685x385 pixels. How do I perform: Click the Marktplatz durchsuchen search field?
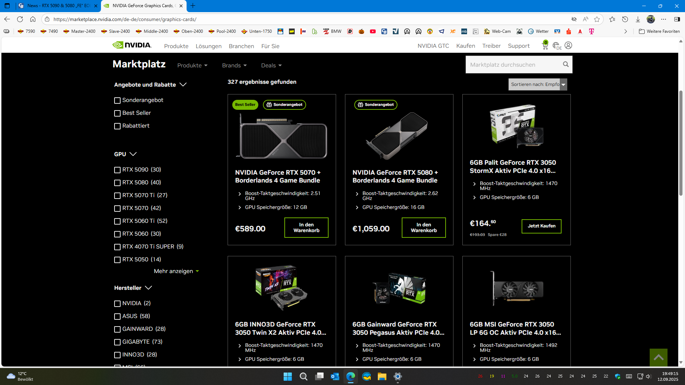point(513,65)
